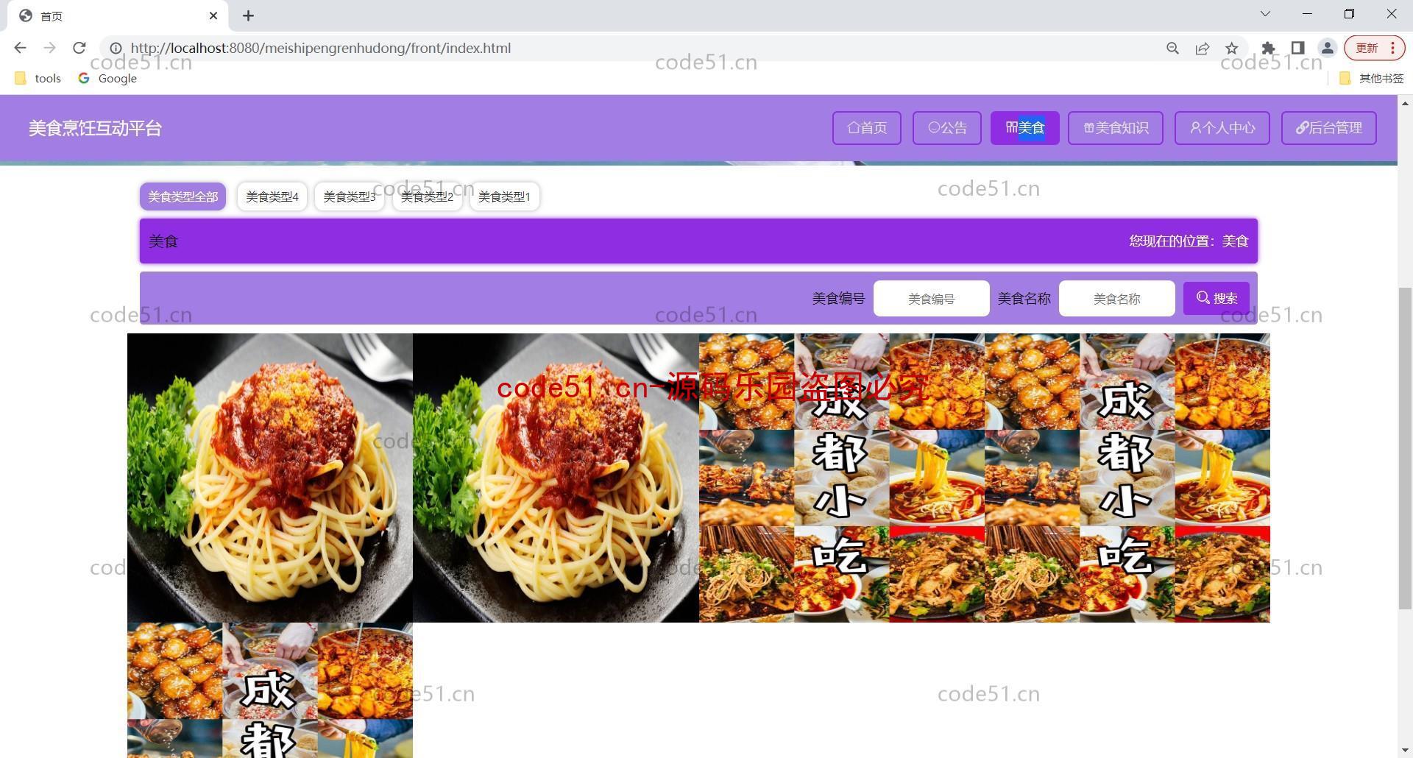The image size is (1413, 758).
Task: Reload the current page
Action: pos(79,48)
